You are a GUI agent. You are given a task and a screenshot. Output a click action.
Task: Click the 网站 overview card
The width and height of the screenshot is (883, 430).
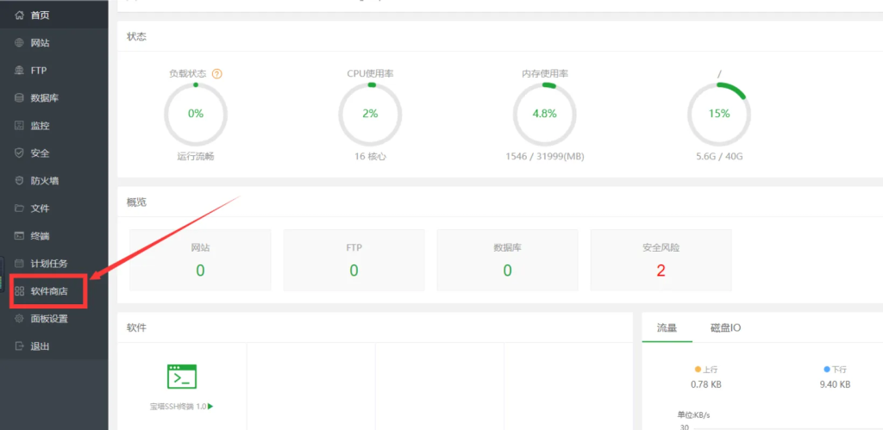tap(200, 259)
